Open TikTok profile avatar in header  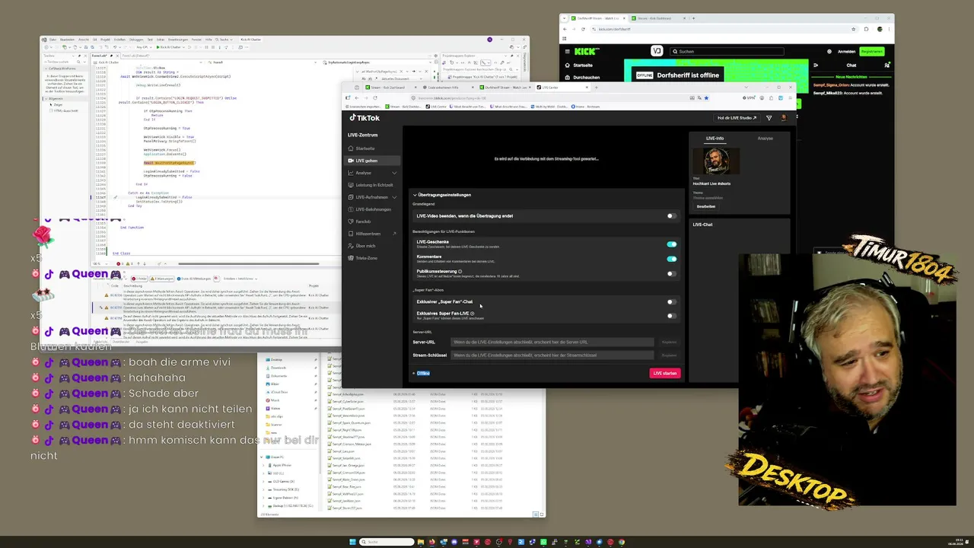(x=782, y=118)
